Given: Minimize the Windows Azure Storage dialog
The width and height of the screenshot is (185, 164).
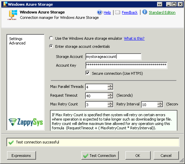Looking at the screenshot, I should 169,4.
